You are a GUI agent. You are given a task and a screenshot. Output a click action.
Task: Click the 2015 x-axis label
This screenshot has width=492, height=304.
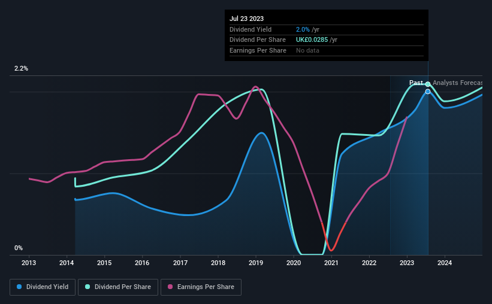pos(104,263)
